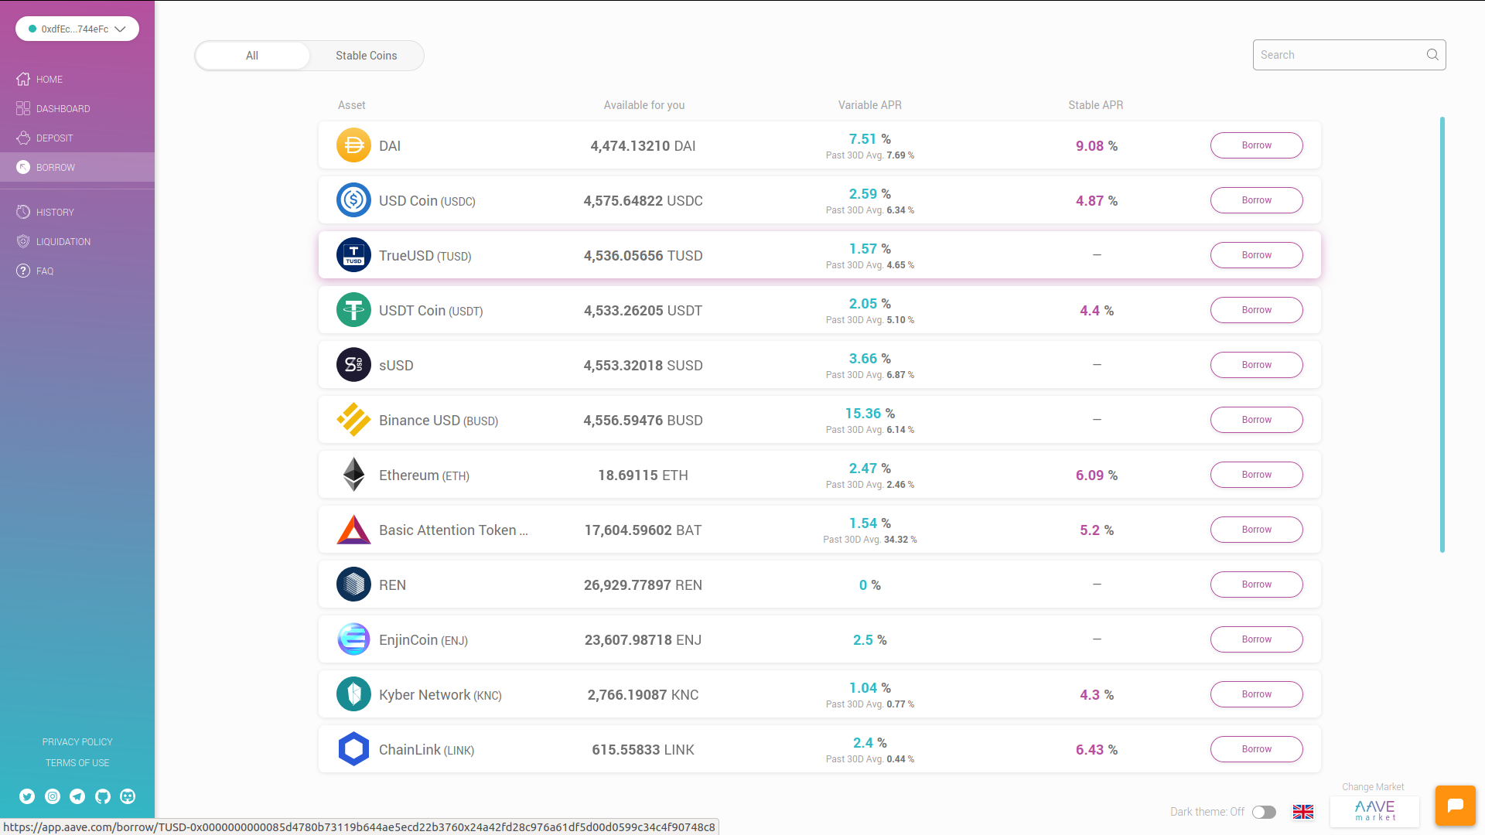
Task: Open the chat support widget
Action: pos(1455,806)
